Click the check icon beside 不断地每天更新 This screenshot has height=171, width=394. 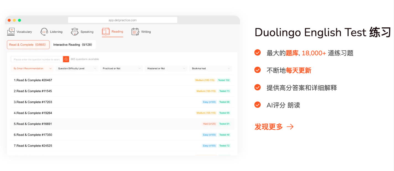tap(257, 70)
